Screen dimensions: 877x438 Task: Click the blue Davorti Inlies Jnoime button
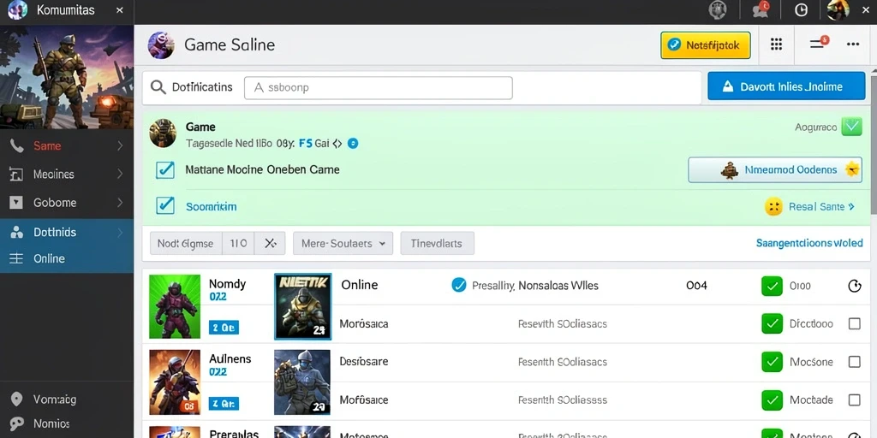coord(786,86)
